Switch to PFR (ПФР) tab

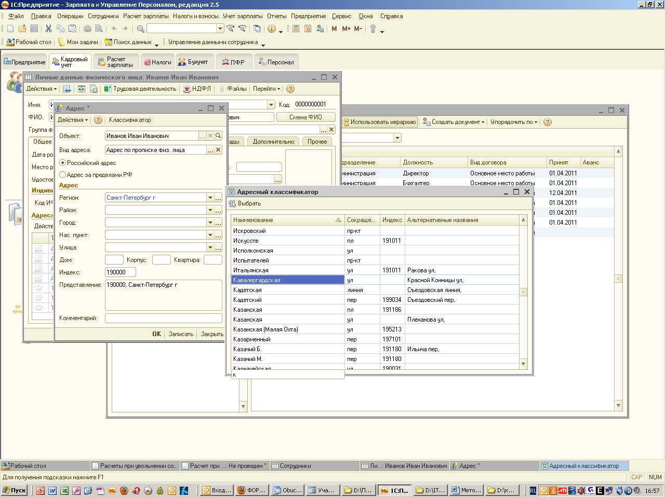[233, 62]
